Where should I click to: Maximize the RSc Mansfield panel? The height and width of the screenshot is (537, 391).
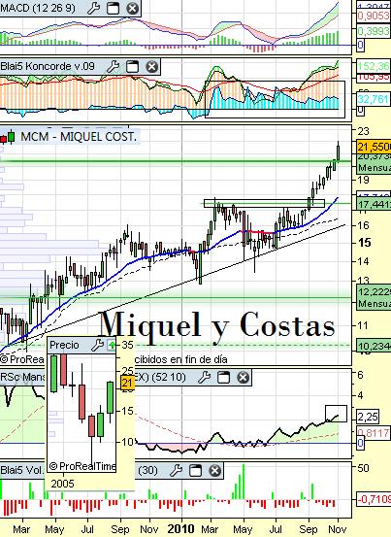(224, 378)
